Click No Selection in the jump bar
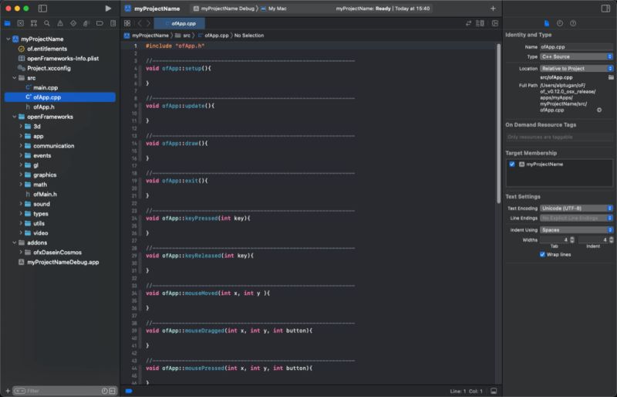The width and height of the screenshot is (617, 397). 249,36
